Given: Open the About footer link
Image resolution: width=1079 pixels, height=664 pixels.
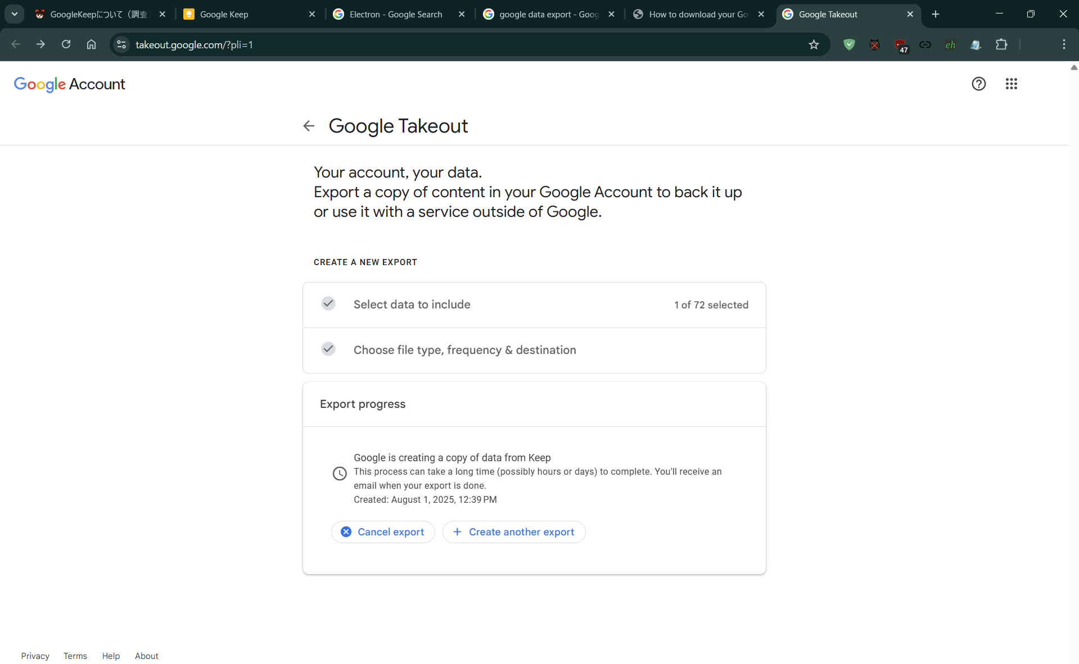Looking at the screenshot, I should pyautogui.click(x=146, y=656).
